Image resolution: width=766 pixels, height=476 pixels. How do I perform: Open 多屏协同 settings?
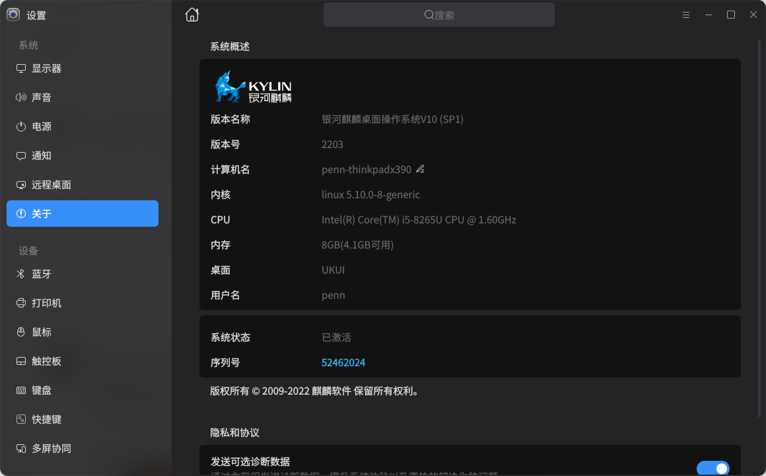coord(83,449)
